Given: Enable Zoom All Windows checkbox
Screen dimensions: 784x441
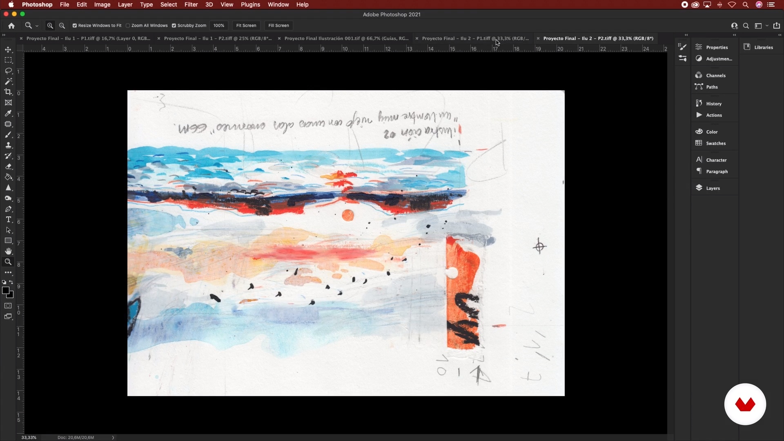Looking at the screenshot, I should pyautogui.click(x=128, y=25).
